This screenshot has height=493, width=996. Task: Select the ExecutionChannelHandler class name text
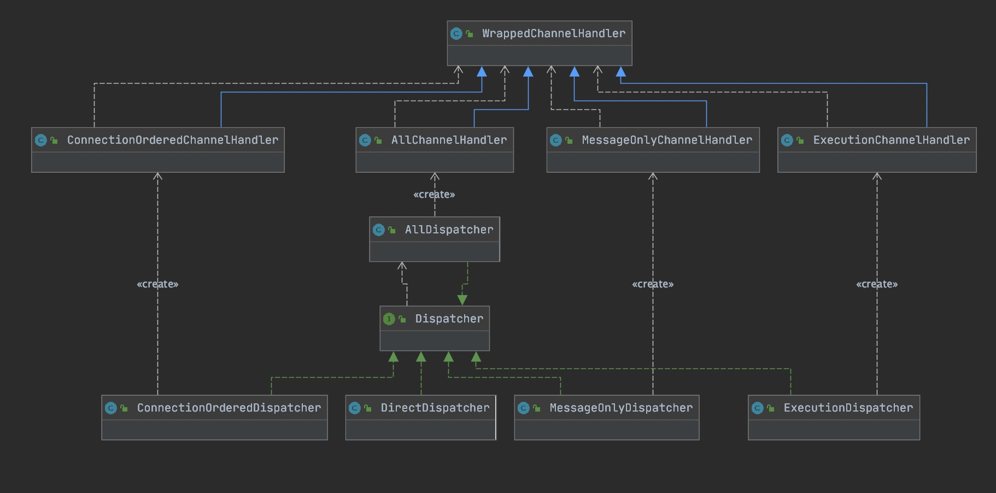tap(891, 140)
